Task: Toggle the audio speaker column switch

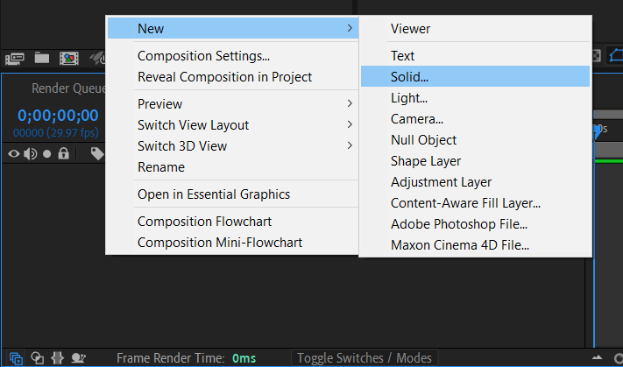Action: tap(30, 154)
